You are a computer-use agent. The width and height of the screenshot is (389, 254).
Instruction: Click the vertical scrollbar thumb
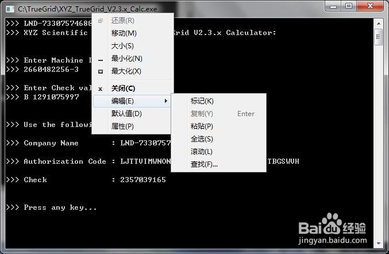click(379, 37)
